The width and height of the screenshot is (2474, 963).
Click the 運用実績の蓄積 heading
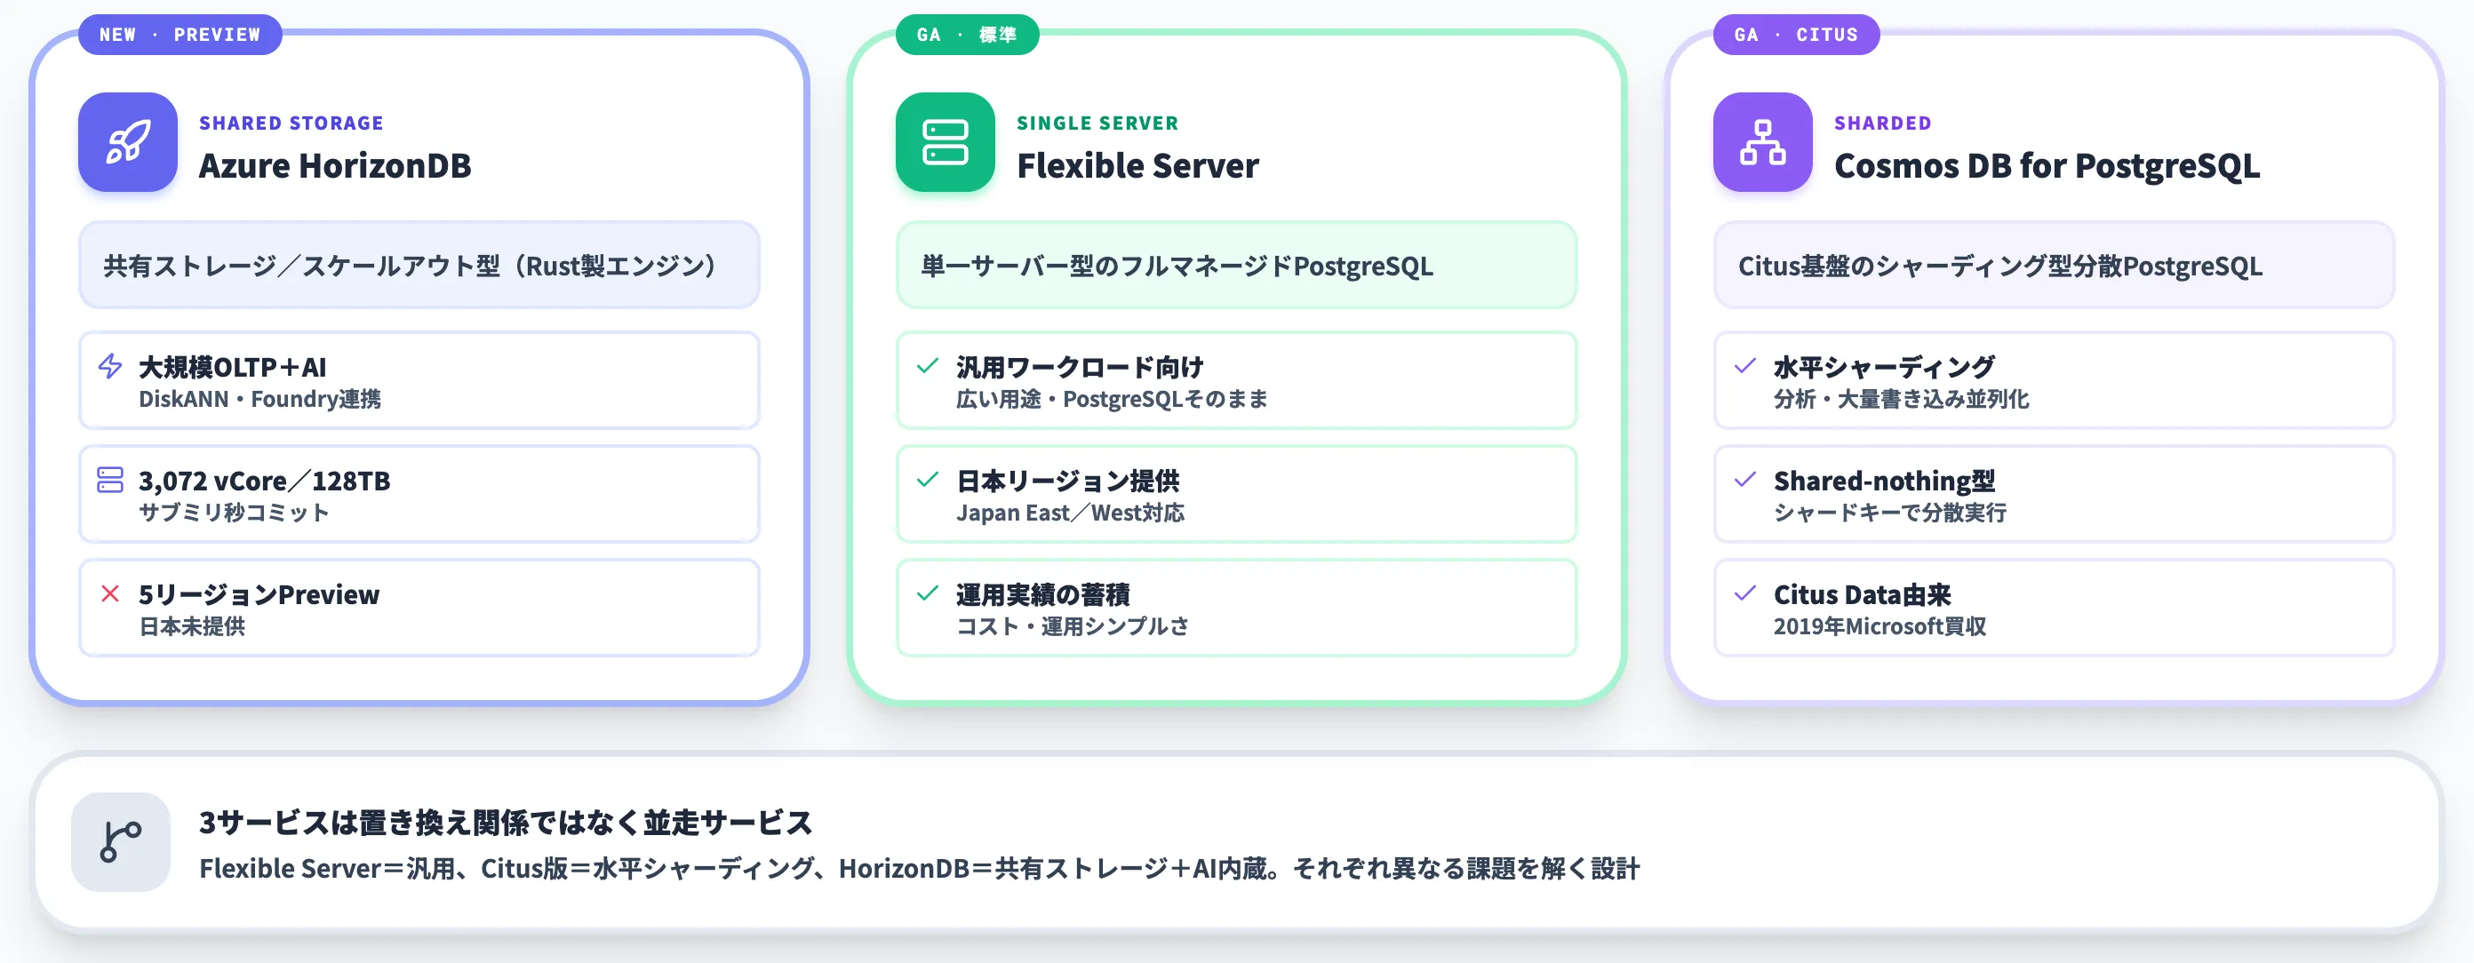[1042, 594]
